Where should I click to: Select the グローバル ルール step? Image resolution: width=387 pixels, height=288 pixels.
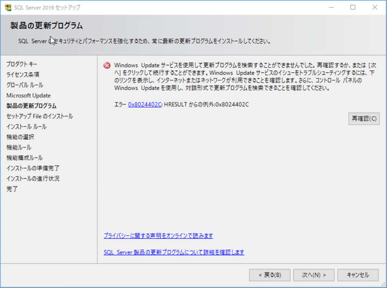point(25,85)
